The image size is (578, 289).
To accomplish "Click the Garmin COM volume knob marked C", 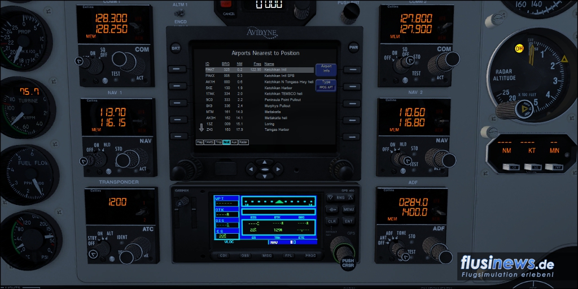I will [183, 202].
